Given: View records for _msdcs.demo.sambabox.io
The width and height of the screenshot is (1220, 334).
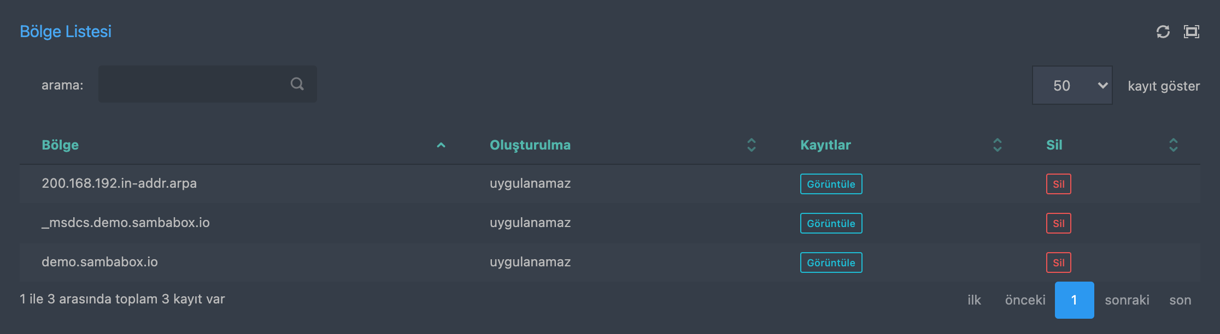Looking at the screenshot, I should [831, 223].
